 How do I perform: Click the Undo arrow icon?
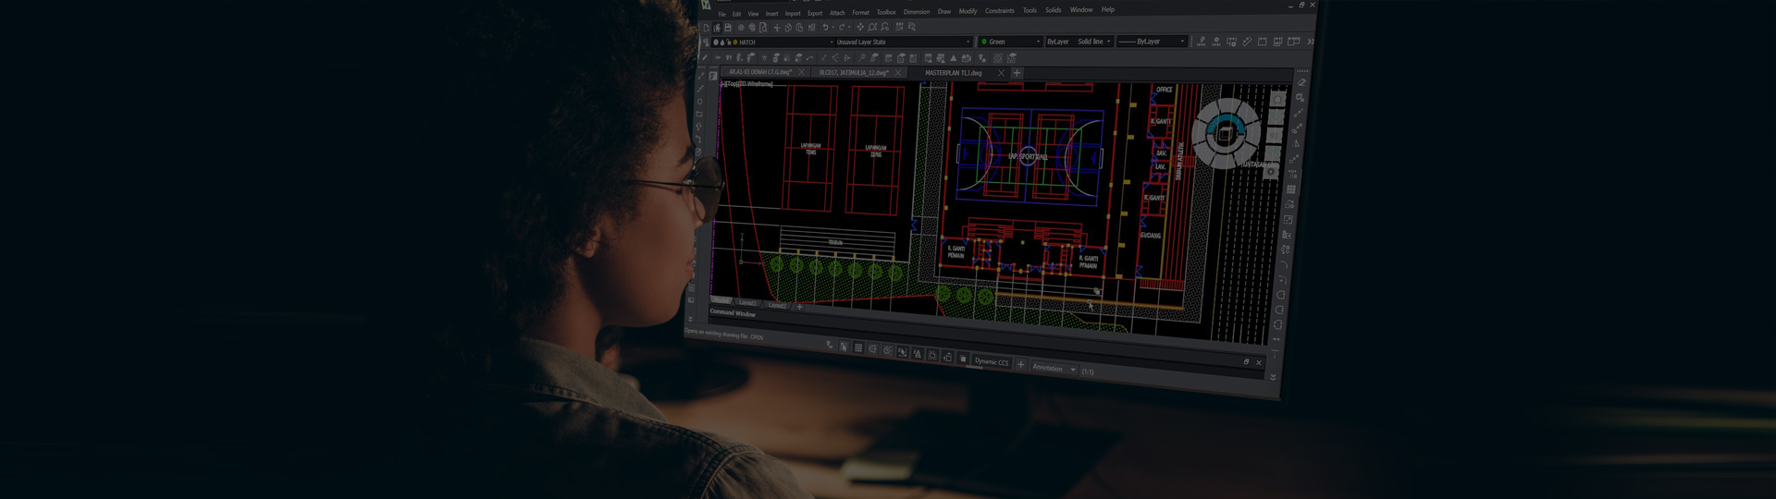pos(825,28)
